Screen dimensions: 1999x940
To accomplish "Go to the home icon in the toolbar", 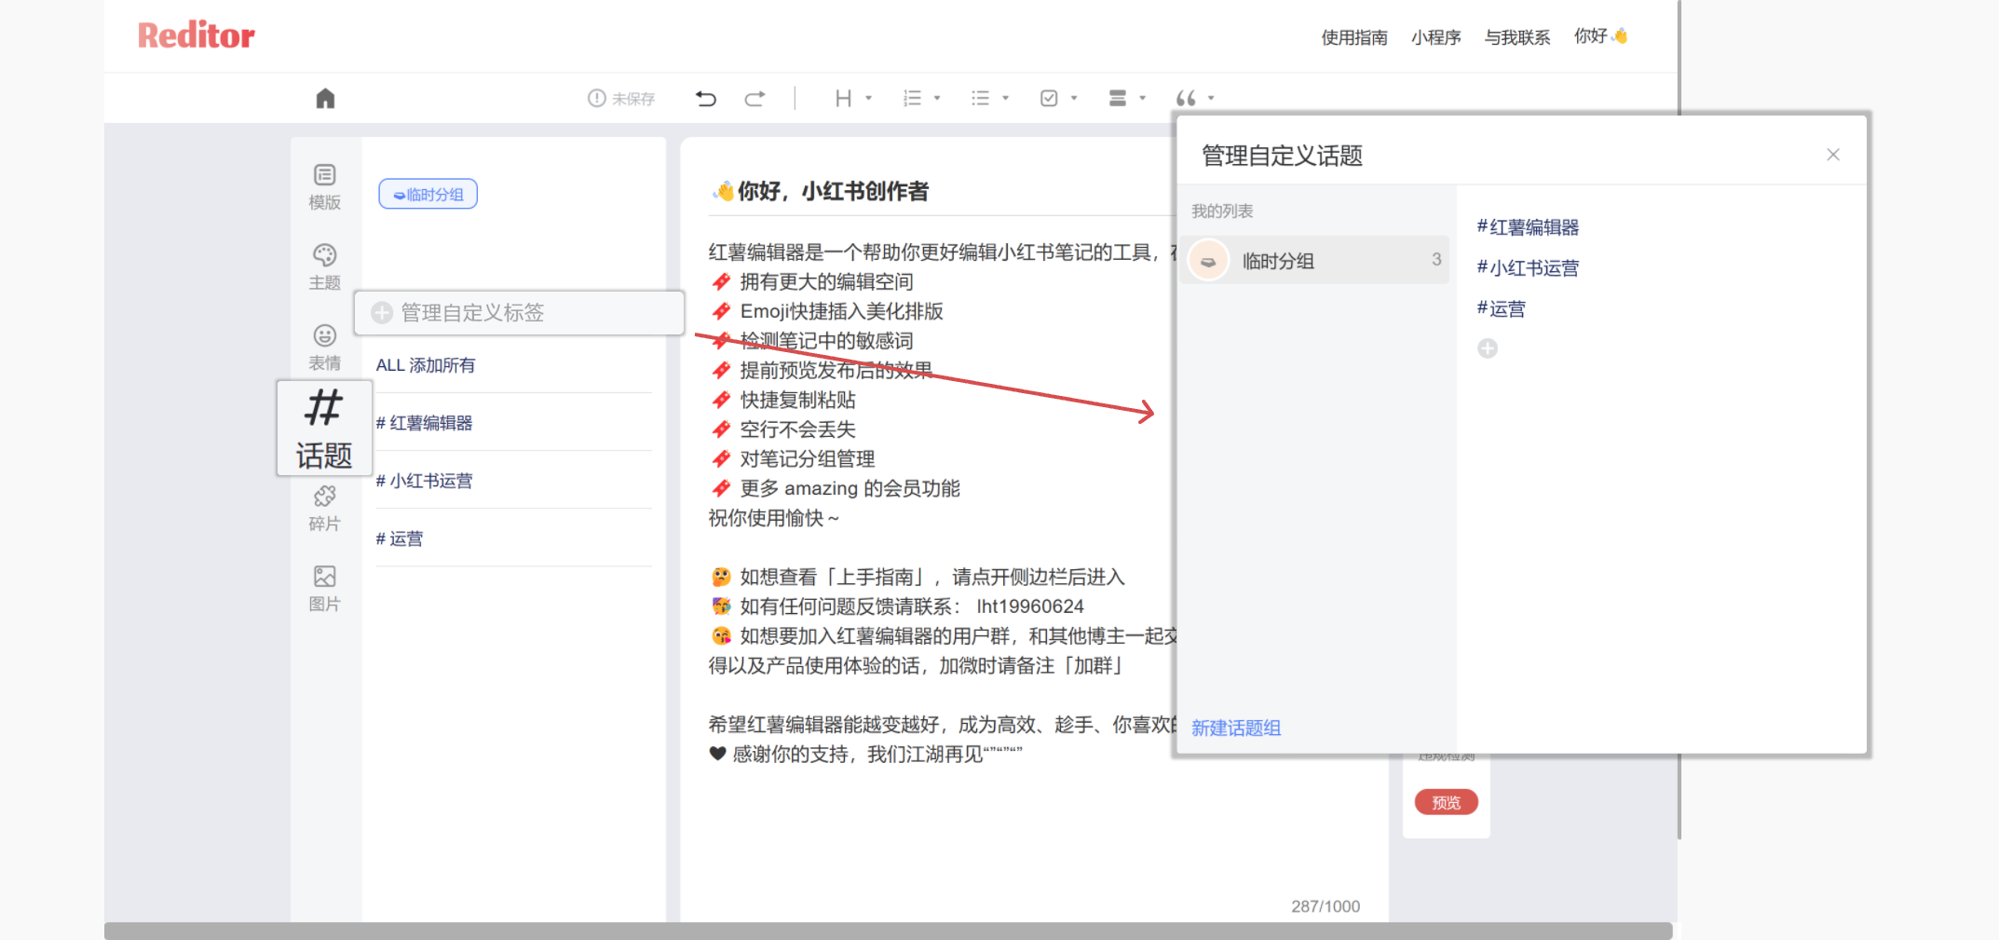I will (325, 98).
